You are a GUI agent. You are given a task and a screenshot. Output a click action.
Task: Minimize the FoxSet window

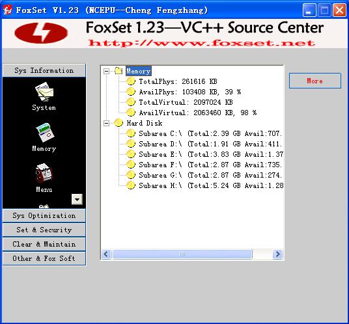309,10
